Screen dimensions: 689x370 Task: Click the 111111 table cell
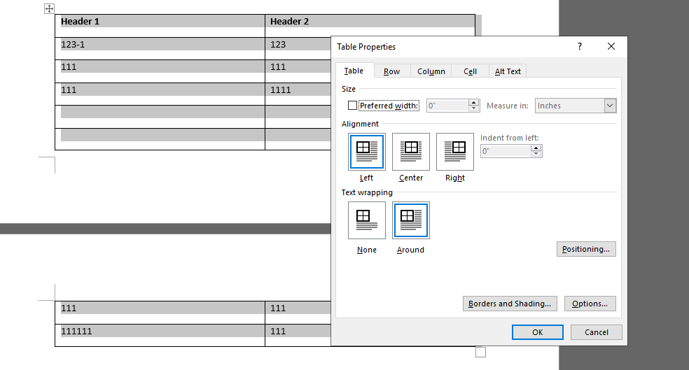(x=160, y=335)
